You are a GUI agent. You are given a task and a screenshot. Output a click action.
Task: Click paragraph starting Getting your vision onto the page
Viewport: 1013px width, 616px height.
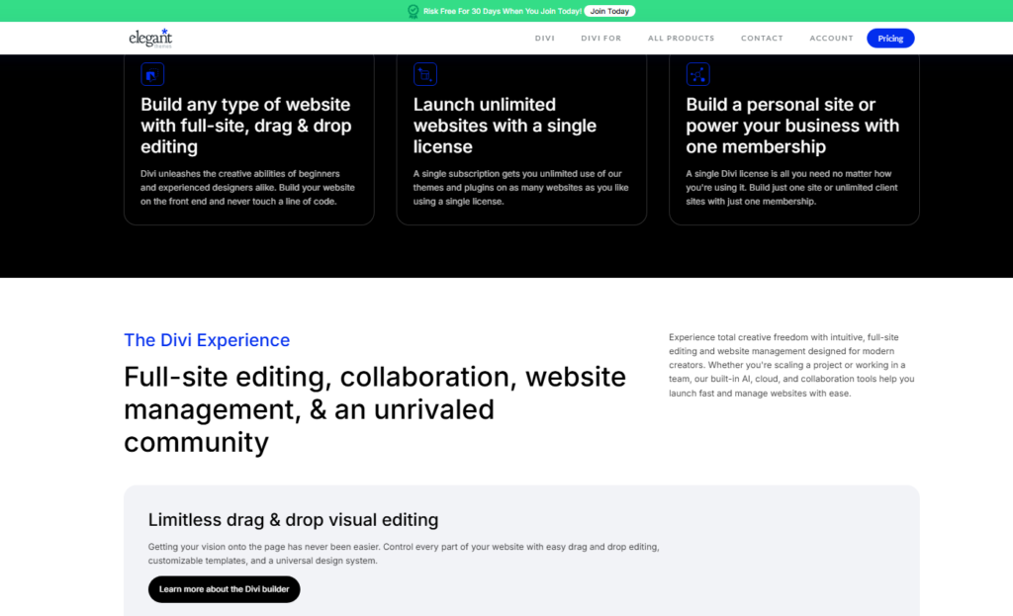[x=404, y=554]
